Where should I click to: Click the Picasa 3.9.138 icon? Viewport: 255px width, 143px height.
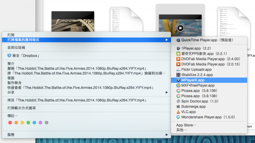click(x=178, y=96)
